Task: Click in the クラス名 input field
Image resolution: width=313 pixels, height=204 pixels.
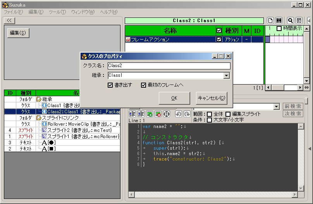Action: (169, 66)
